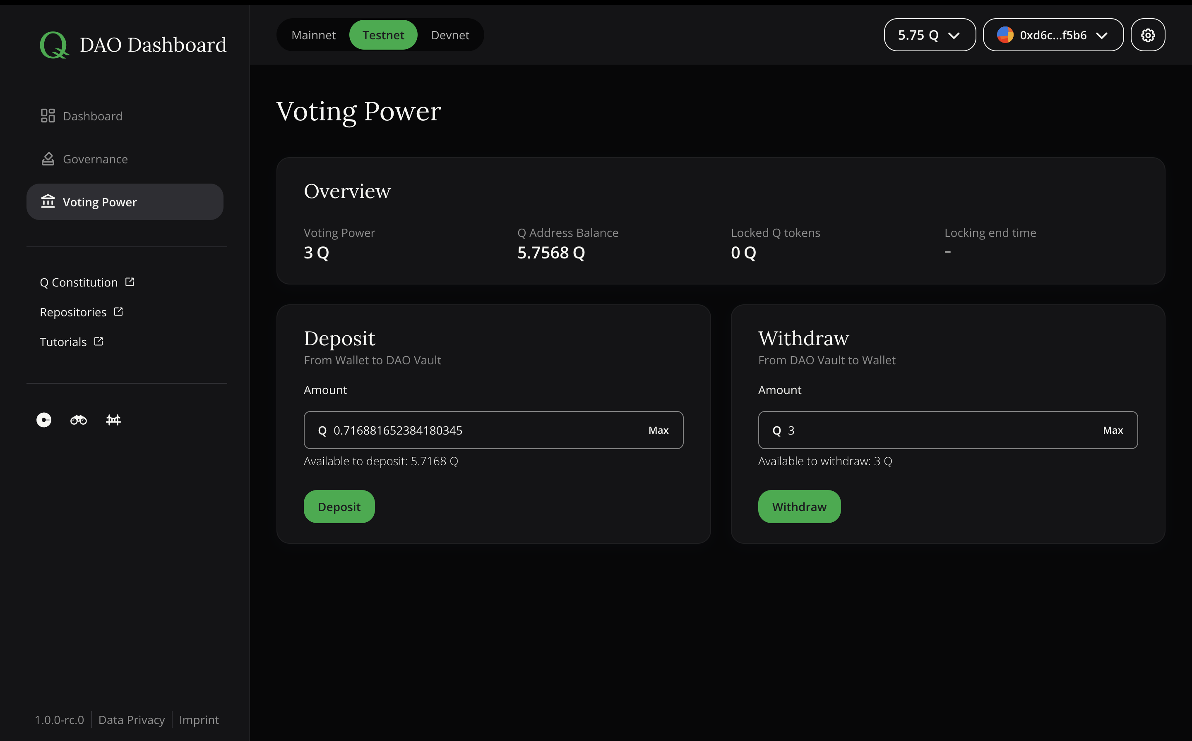Toggle the Testnet active selection
Image resolution: width=1192 pixels, height=741 pixels.
[383, 34]
